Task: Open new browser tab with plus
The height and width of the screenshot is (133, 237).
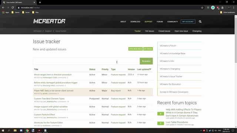Action: pyautogui.click(x=40, y=3)
